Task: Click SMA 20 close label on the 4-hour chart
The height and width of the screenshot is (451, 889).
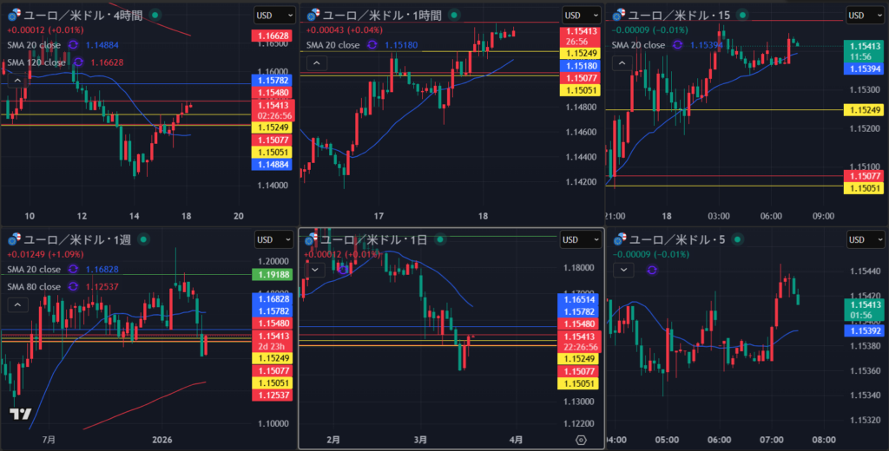Action: pos(36,44)
